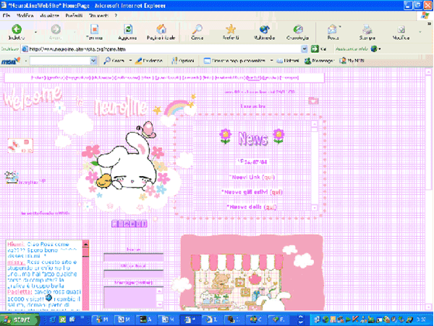The height and width of the screenshot is (326, 434).
Task: Open the Modifica menu
Action: (25, 15)
